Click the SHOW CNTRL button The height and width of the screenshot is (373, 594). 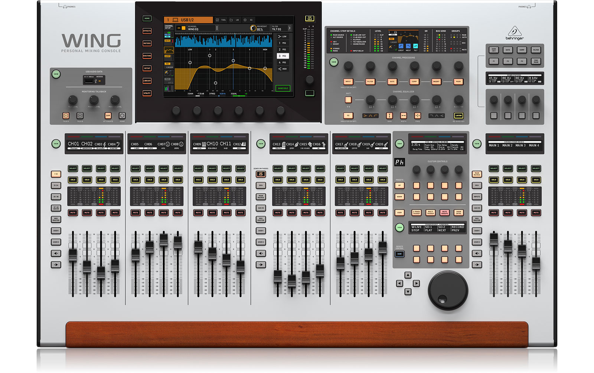458,213
